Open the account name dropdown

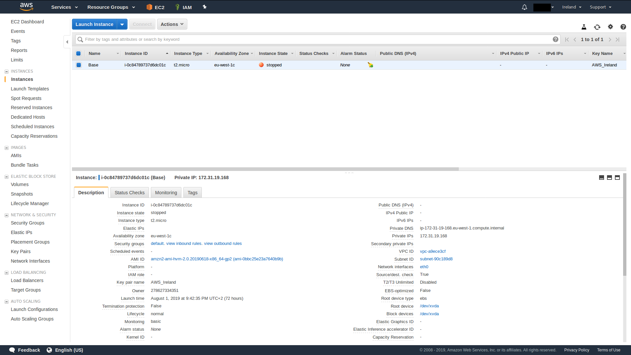click(544, 7)
